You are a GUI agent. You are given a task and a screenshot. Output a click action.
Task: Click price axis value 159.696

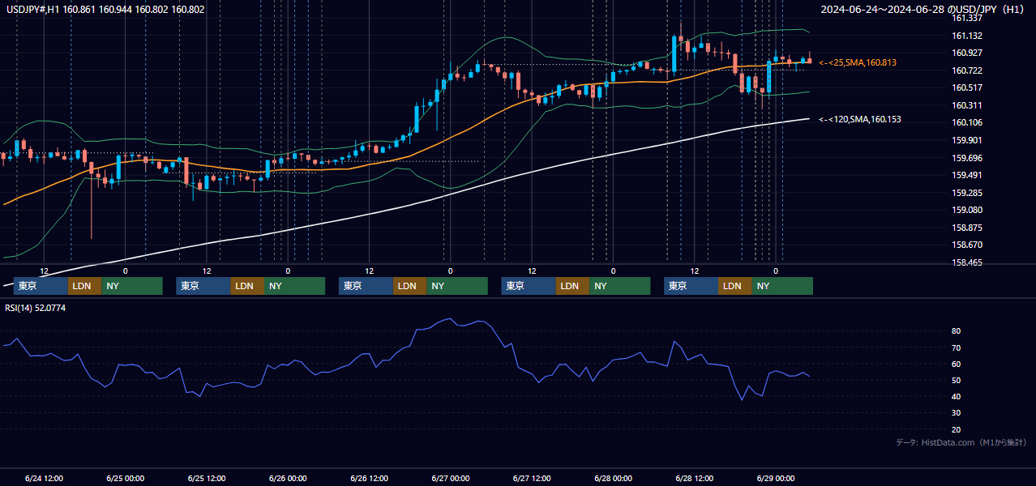tap(967, 158)
